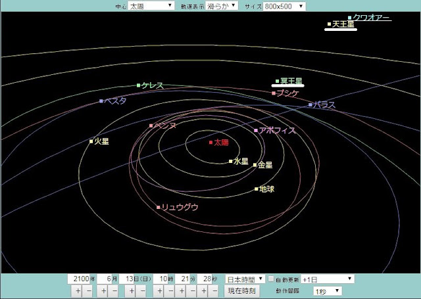Open the 動作間隔 dropdown showing 1秒
This screenshot has width=421, height=299.
coord(328,291)
